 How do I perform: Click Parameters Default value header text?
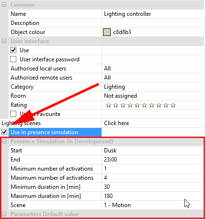45,214
